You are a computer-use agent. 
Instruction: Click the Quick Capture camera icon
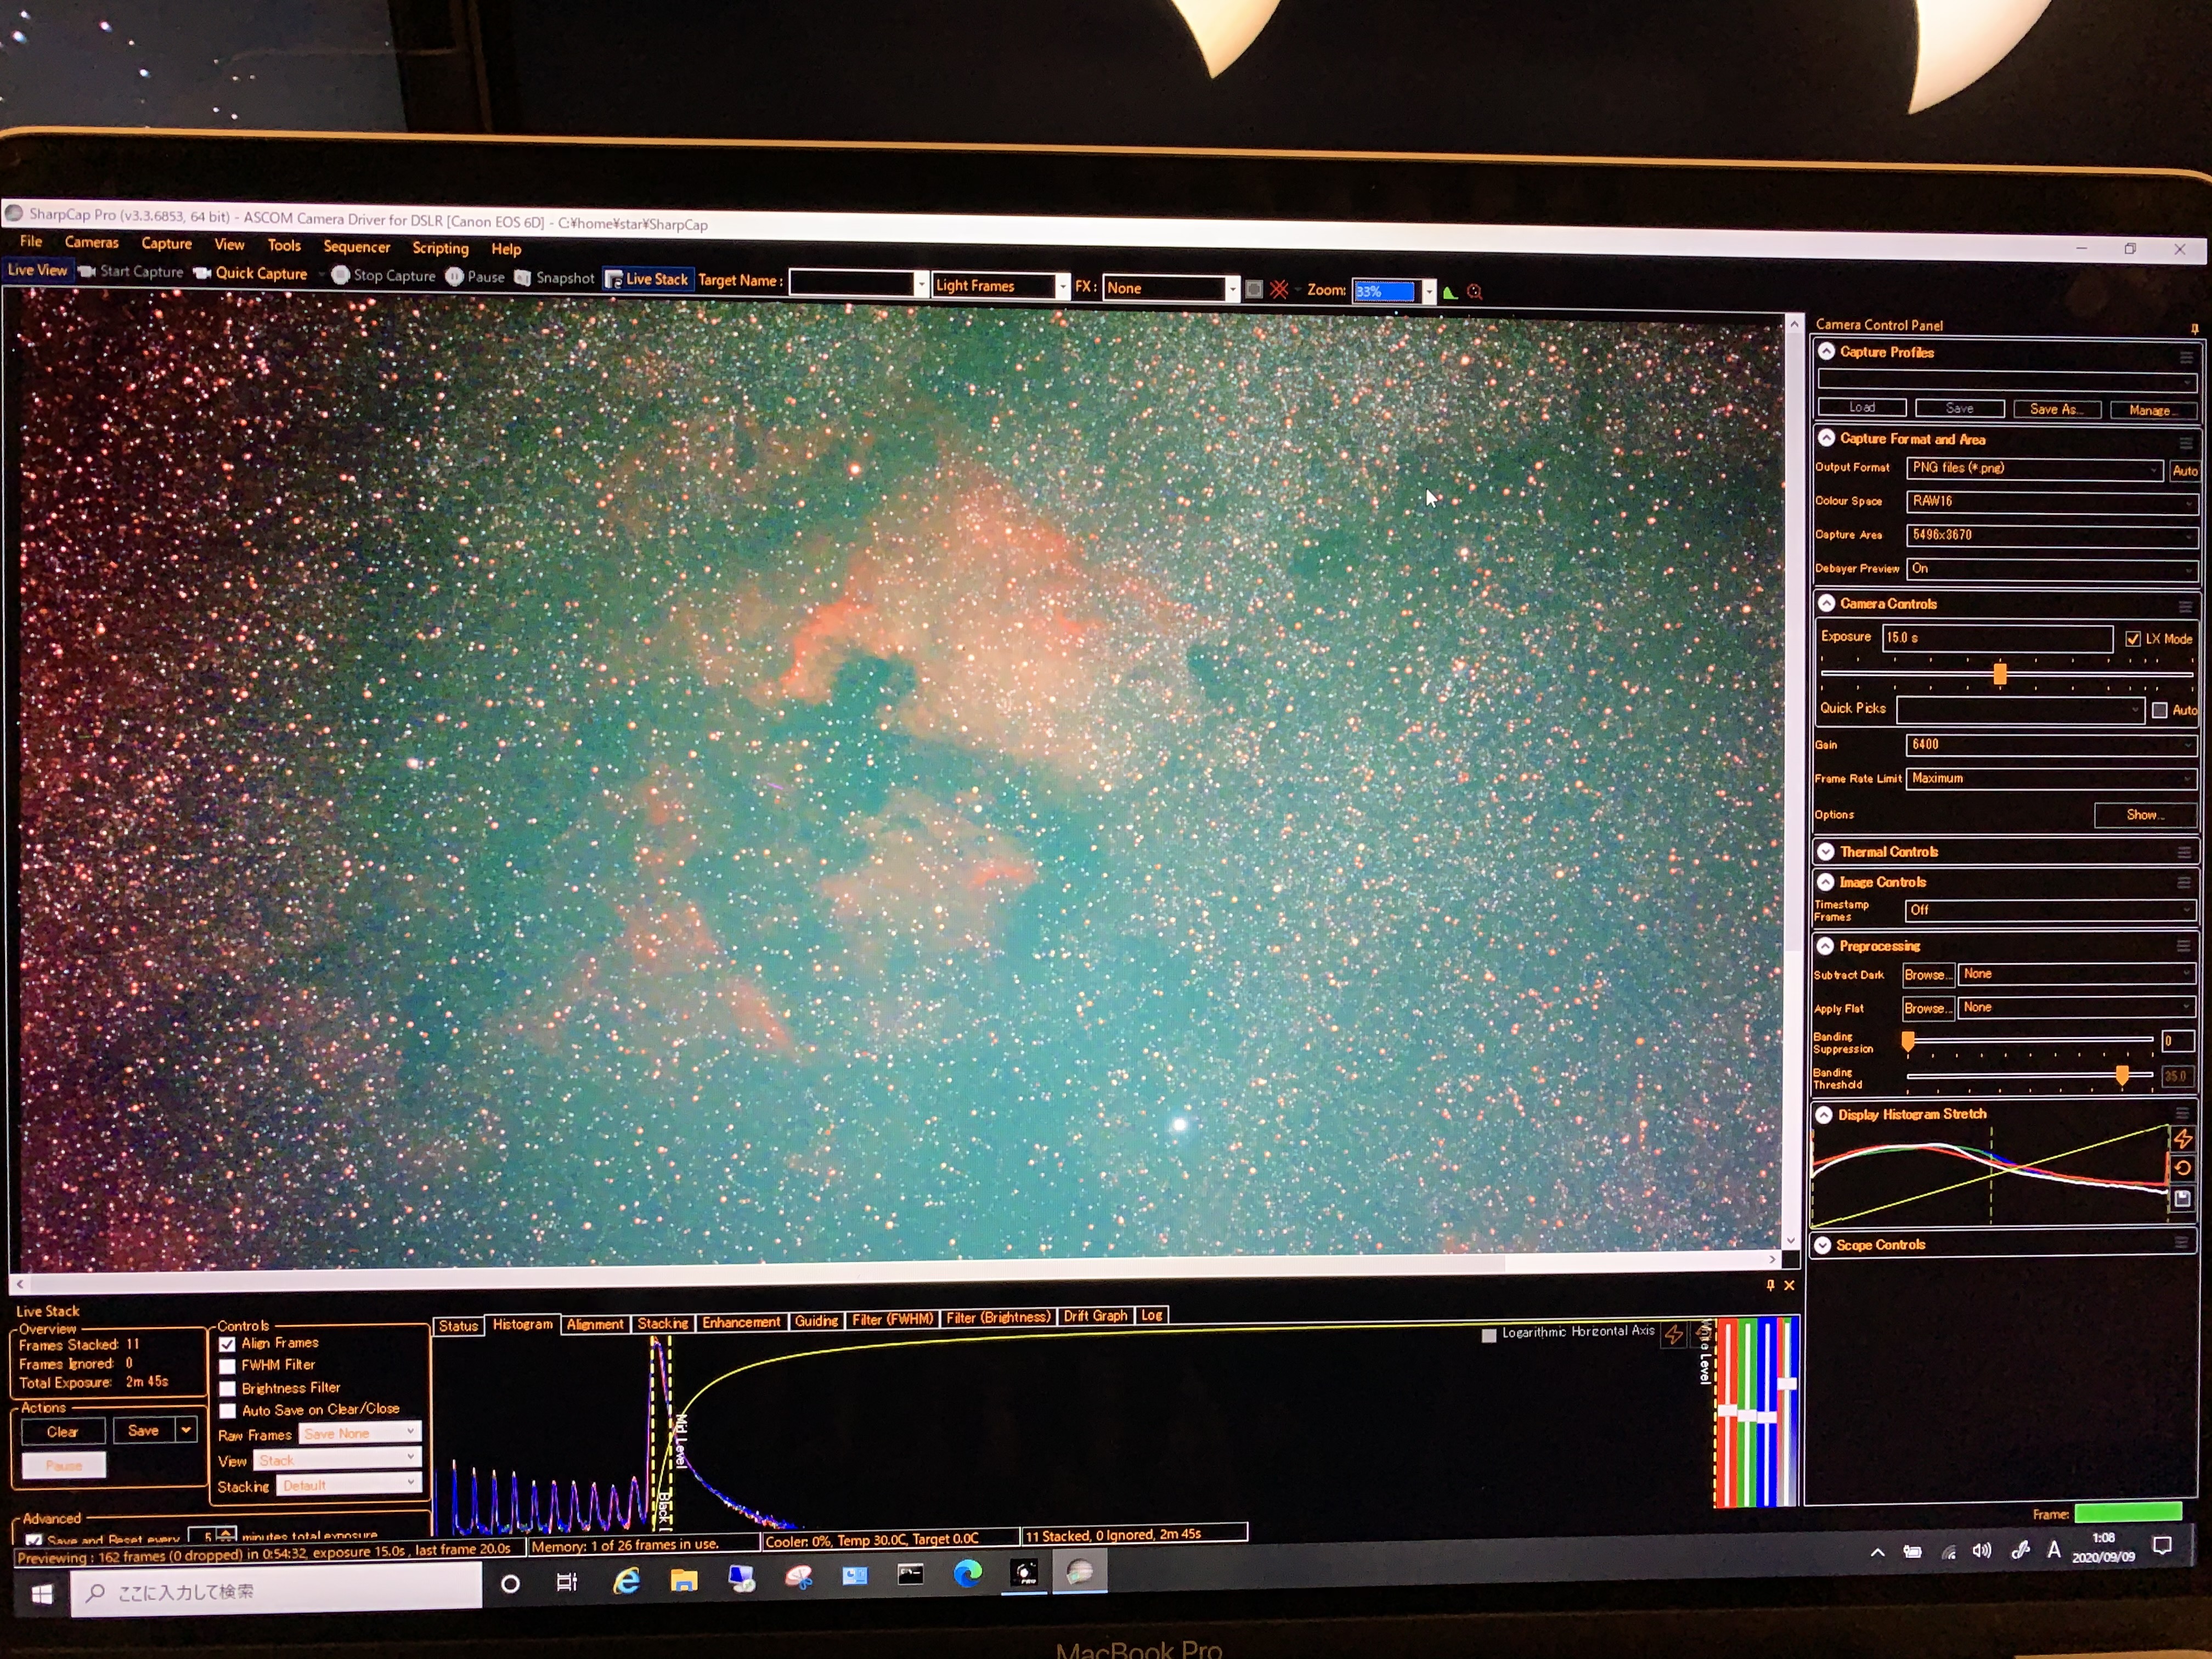point(202,272)
